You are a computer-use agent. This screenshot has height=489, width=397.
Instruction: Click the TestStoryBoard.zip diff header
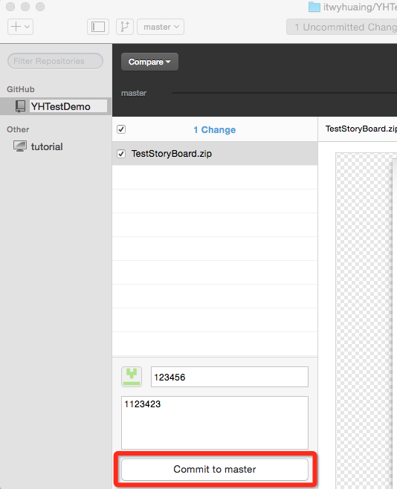[361, 129]
